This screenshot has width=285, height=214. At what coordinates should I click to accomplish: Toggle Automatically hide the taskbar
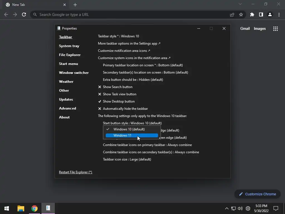(123, 109)
